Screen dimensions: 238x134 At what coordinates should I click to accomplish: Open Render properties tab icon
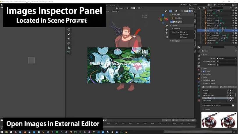click(x=199, y=56)
